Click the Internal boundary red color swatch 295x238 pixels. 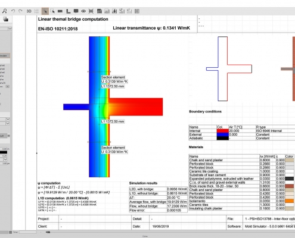coord(222,131)
